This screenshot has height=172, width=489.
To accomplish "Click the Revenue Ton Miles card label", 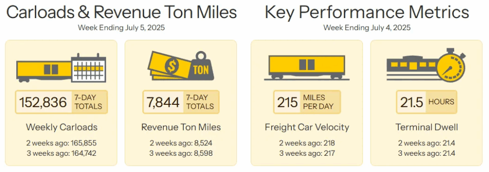I will click(181, 127).
